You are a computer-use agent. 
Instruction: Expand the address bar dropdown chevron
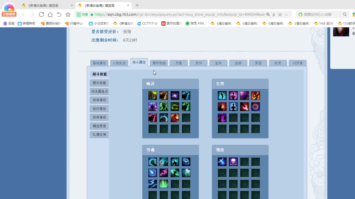click(x=286, y=15)
